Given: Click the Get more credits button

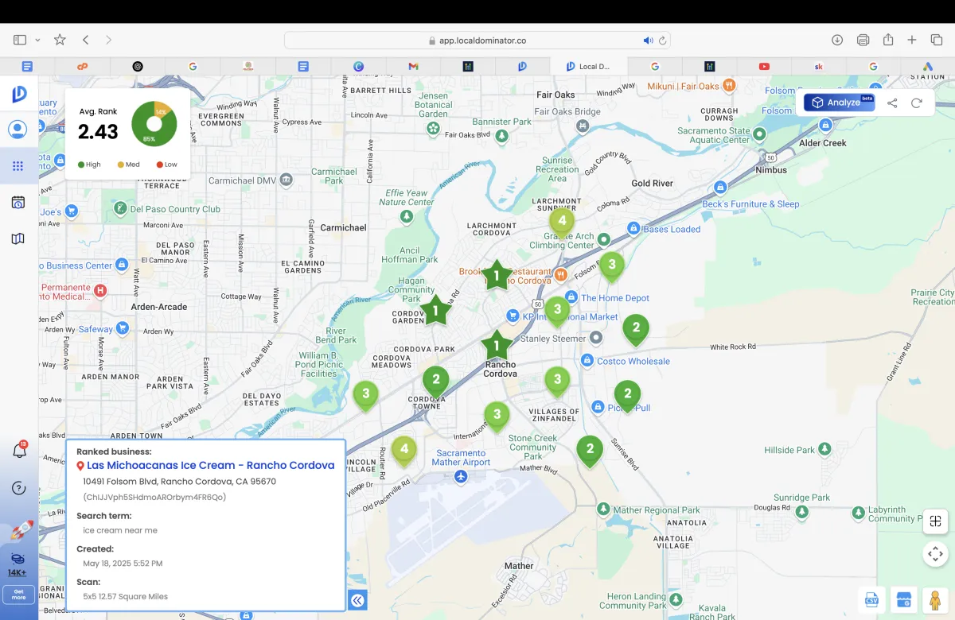Looking at the screenshot, I should [19, 595].
